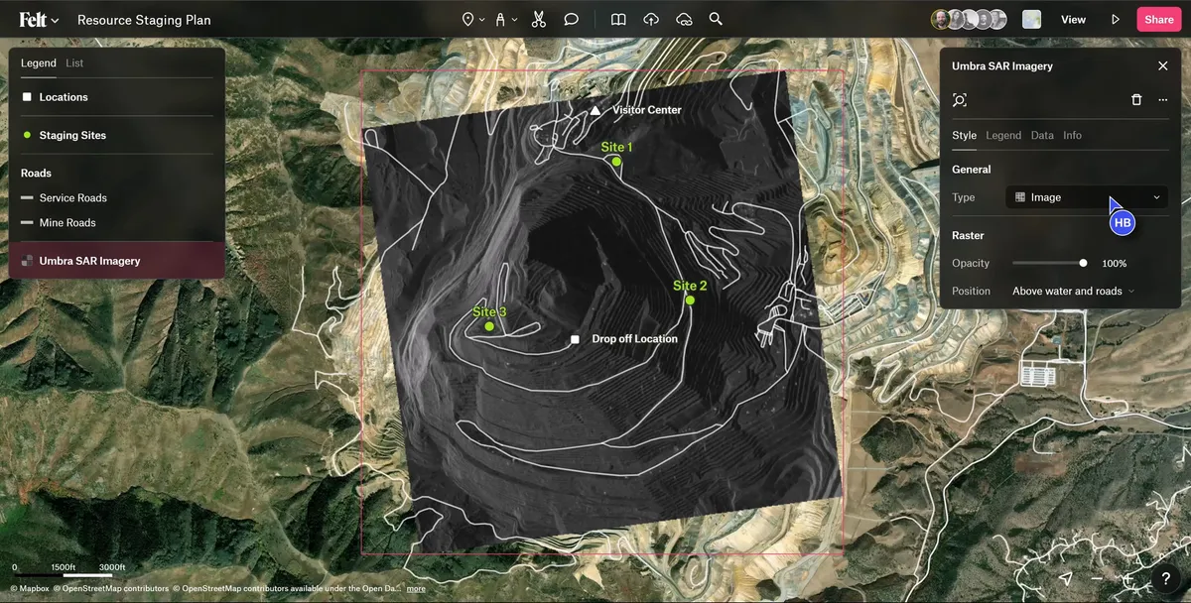The image size is (1191, 603).
Task: Click the Locations white square symbol
Action: (27, 97)
